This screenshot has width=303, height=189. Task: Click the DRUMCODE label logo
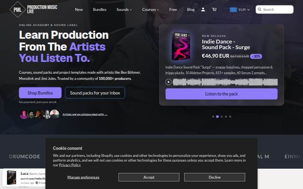pyautogui.click(x=25, y=156)
